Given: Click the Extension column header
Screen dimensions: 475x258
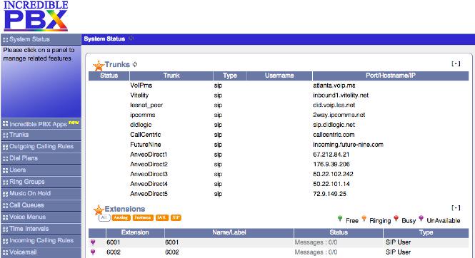Looking at the screenshot, I should [135, 232].
